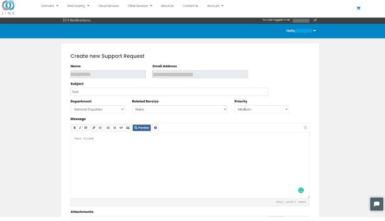Open the shopping cart
The width and height of the screenshot is (385, 221).
(x=358, y=8)
